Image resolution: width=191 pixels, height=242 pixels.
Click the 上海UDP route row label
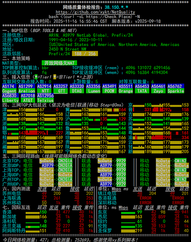pyautogui.click(x=12, y=175)
